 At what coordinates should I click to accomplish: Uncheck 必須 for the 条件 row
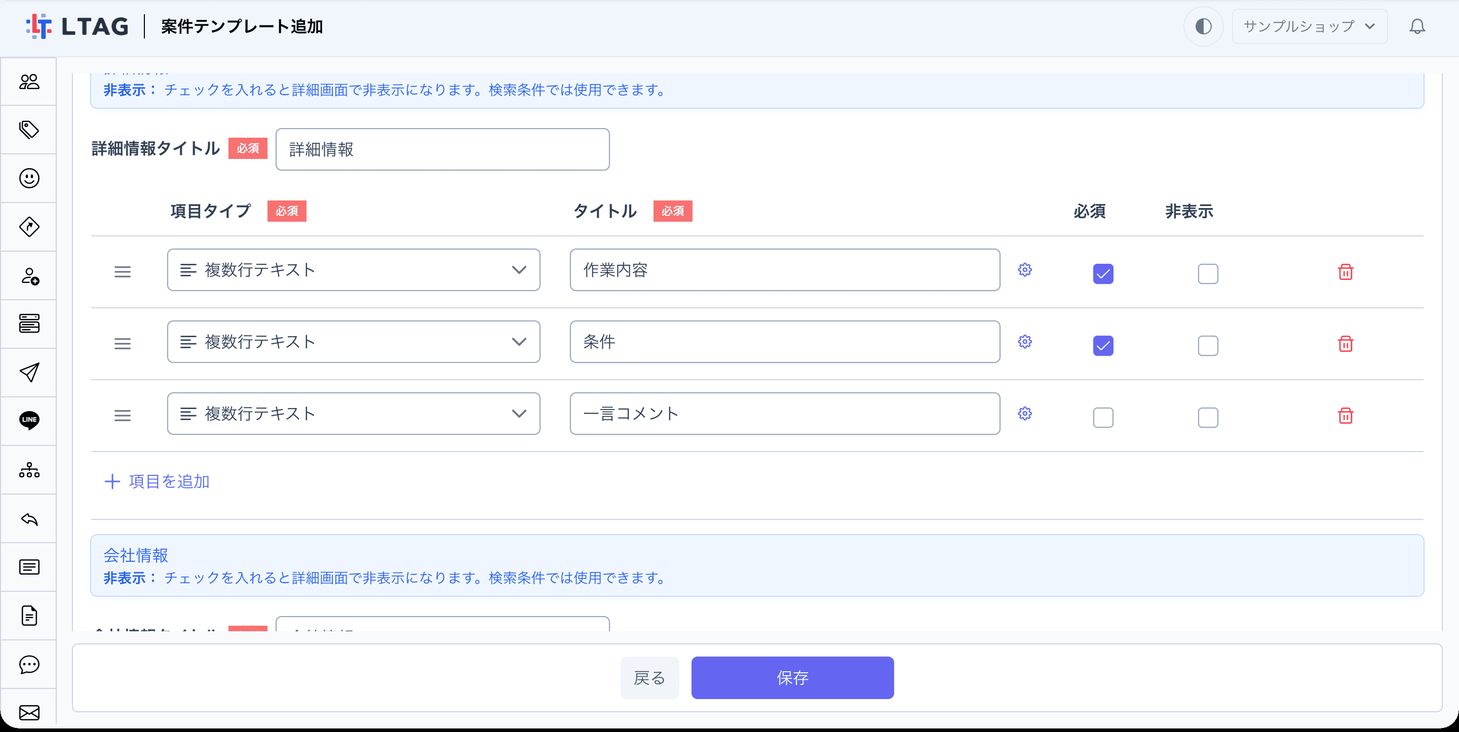1103,346
